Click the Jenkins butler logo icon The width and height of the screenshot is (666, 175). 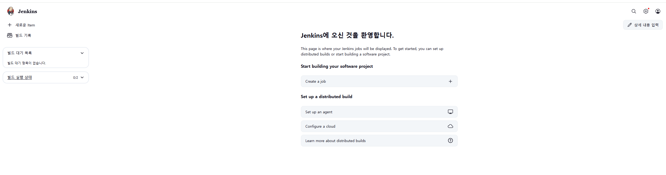click(11, 11)
